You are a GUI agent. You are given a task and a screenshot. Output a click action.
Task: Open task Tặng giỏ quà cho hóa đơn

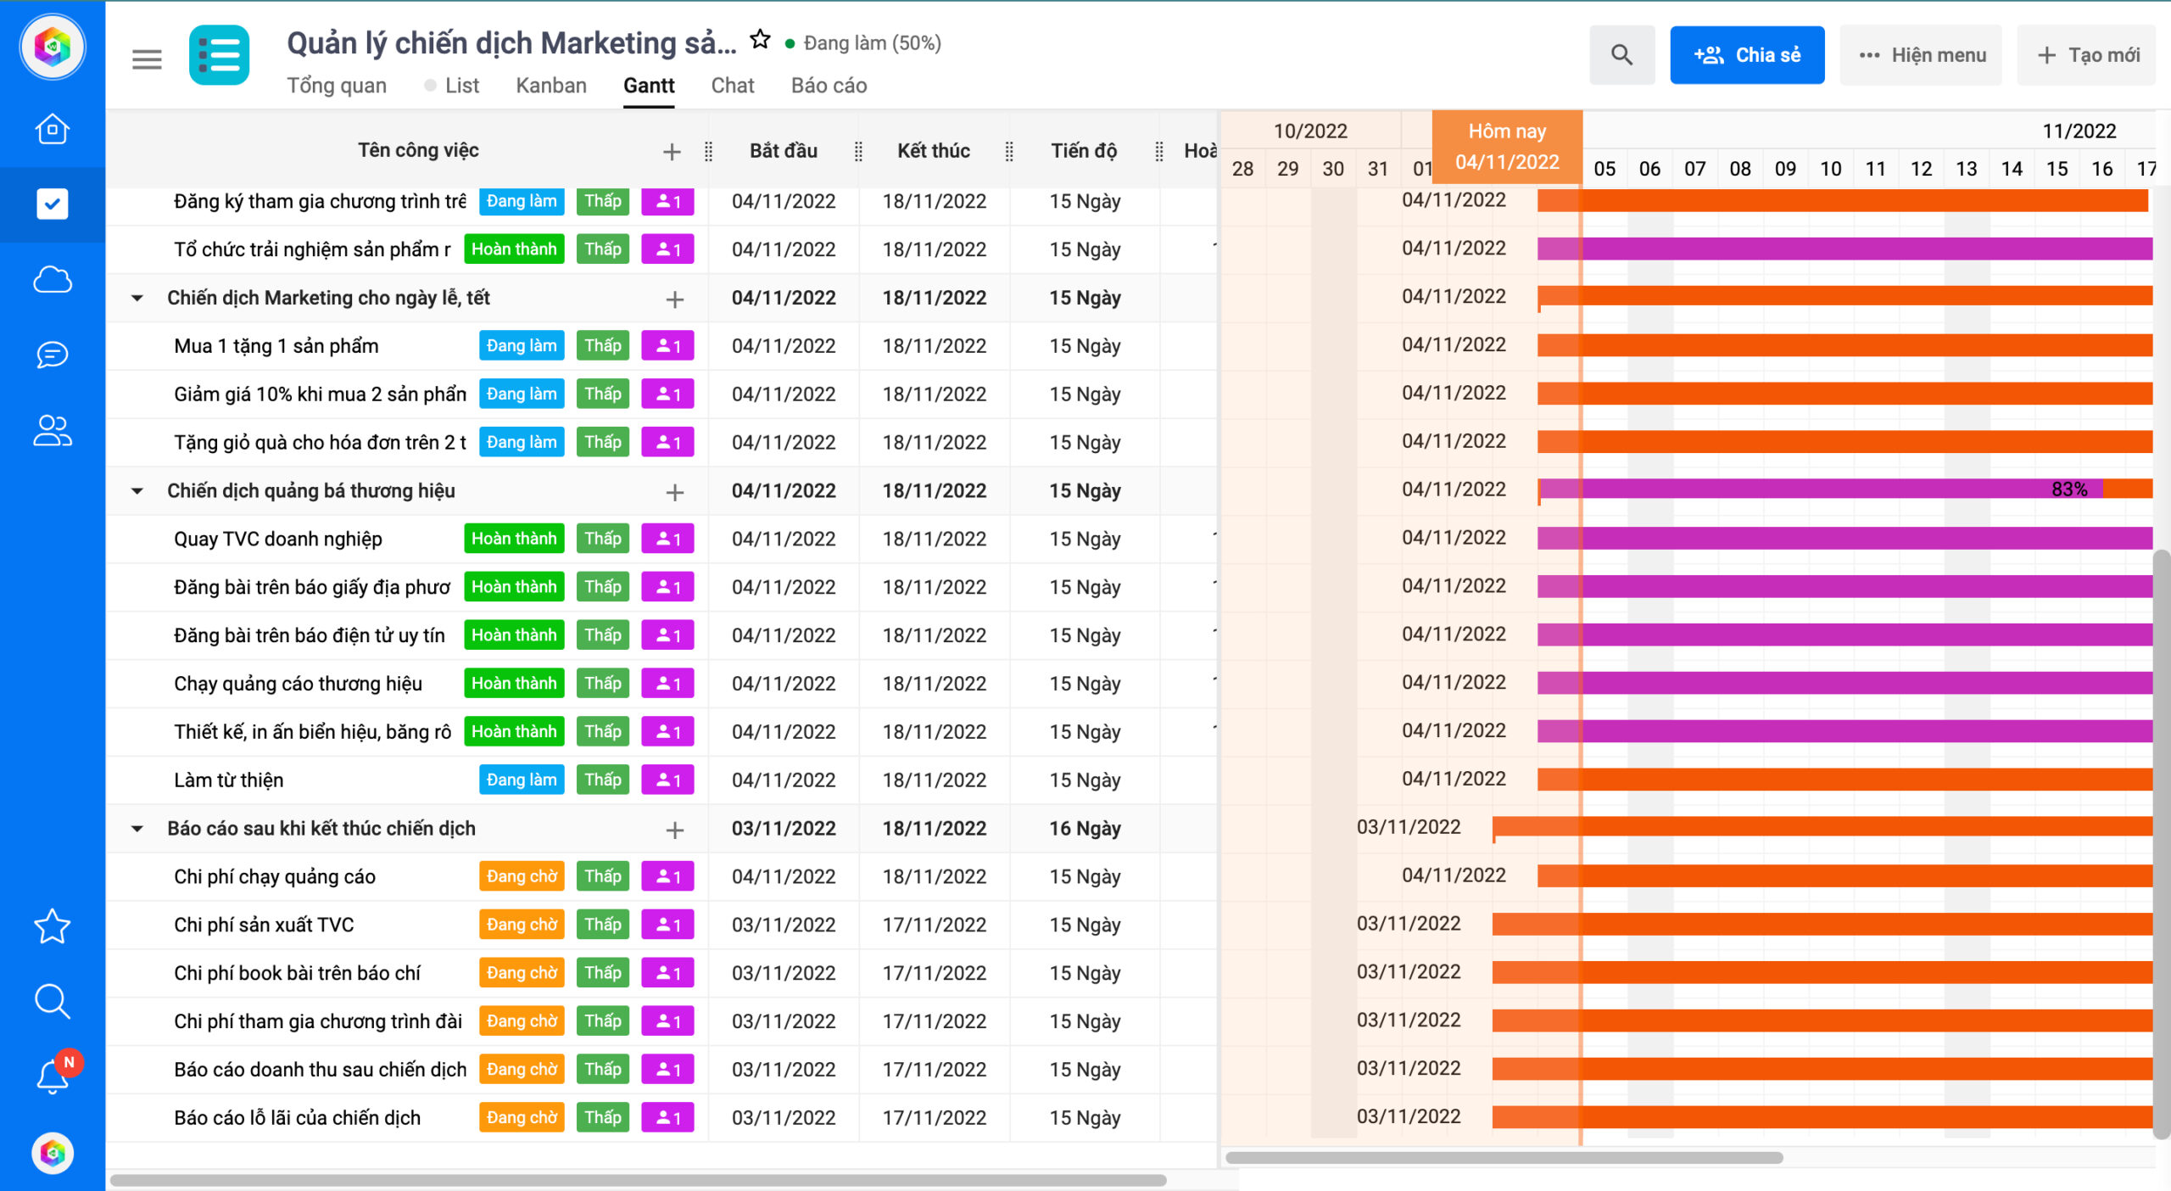tap(320, 442)
